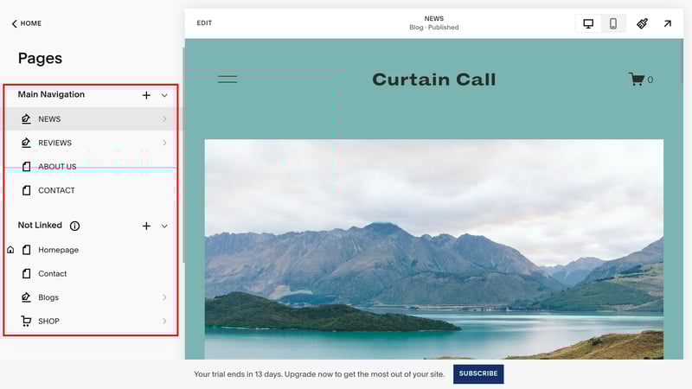Expand preview to full screen arrow
Screen dimensions: 692x389
click(x=667, y=23)
